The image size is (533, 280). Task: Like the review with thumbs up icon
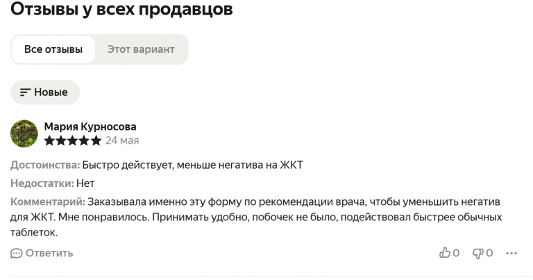445,252
